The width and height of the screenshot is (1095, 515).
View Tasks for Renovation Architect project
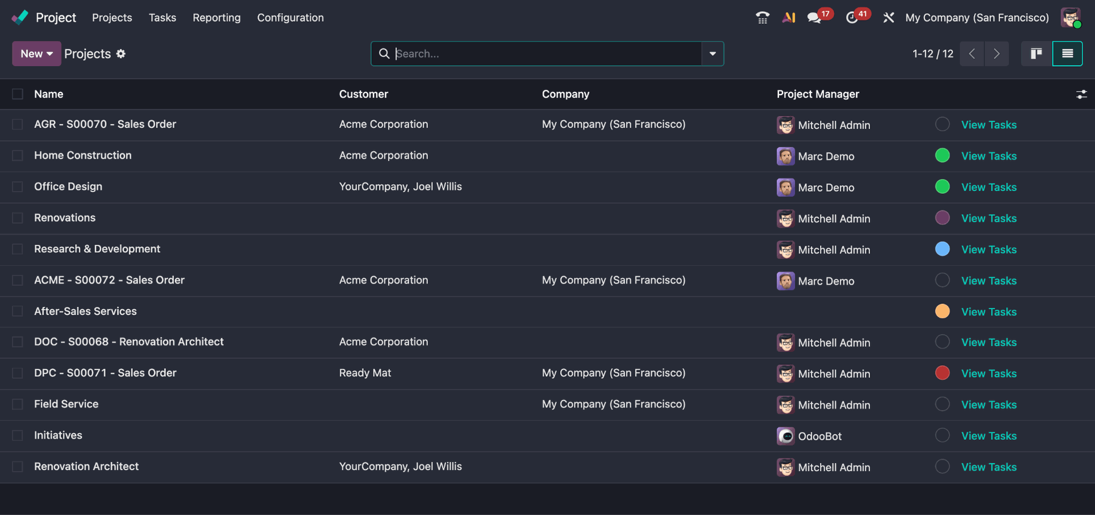989,467
